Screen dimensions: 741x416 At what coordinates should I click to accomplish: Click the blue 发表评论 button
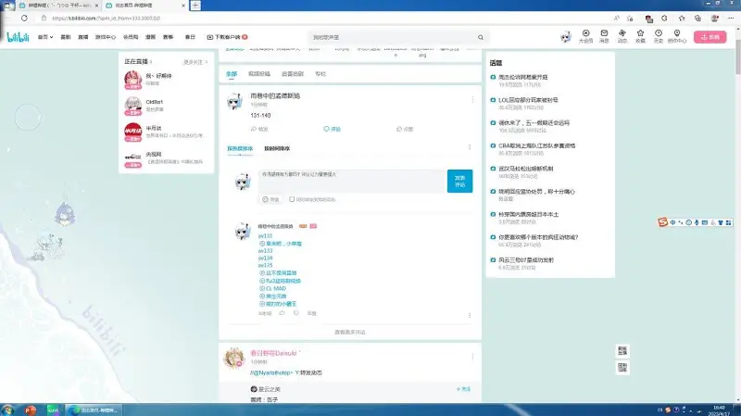point(459,181)
